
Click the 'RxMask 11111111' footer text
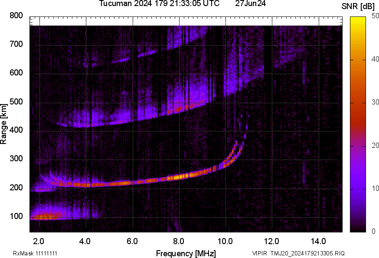(35, 253)
